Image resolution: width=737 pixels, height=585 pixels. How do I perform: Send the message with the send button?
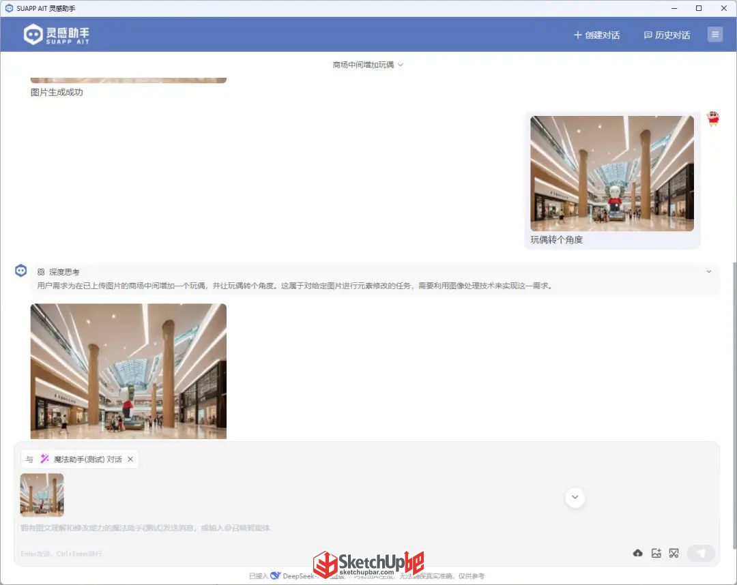tap(701, 553)
